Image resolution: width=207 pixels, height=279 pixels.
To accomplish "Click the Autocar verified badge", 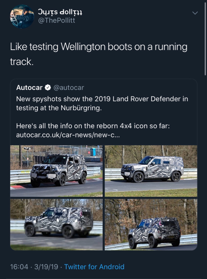I will point(48,88).
